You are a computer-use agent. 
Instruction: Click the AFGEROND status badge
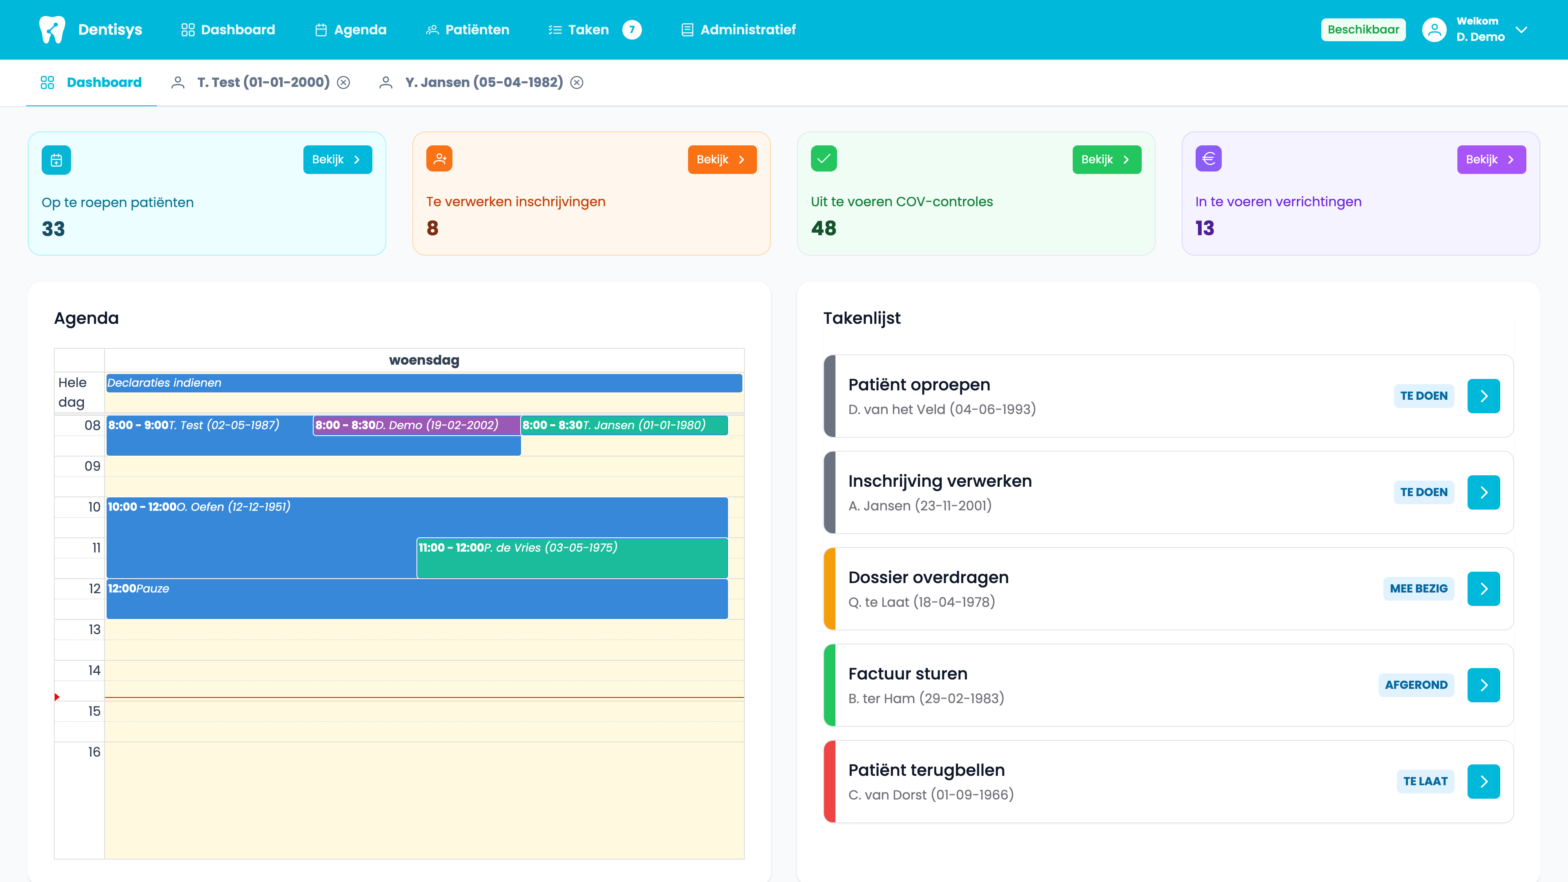click(x=1416, y=686)
